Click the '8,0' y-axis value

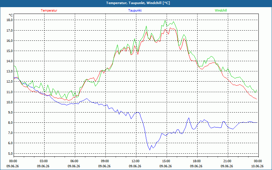tap(11, 123)
